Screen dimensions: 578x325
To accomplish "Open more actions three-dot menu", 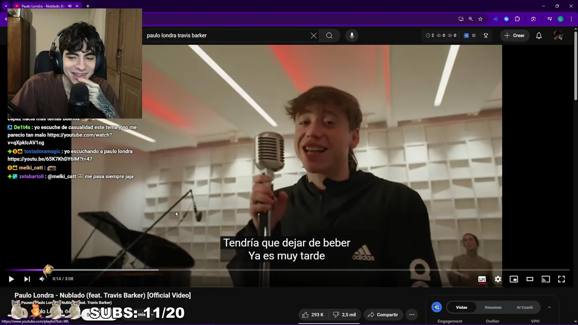I will coord(412,315).
